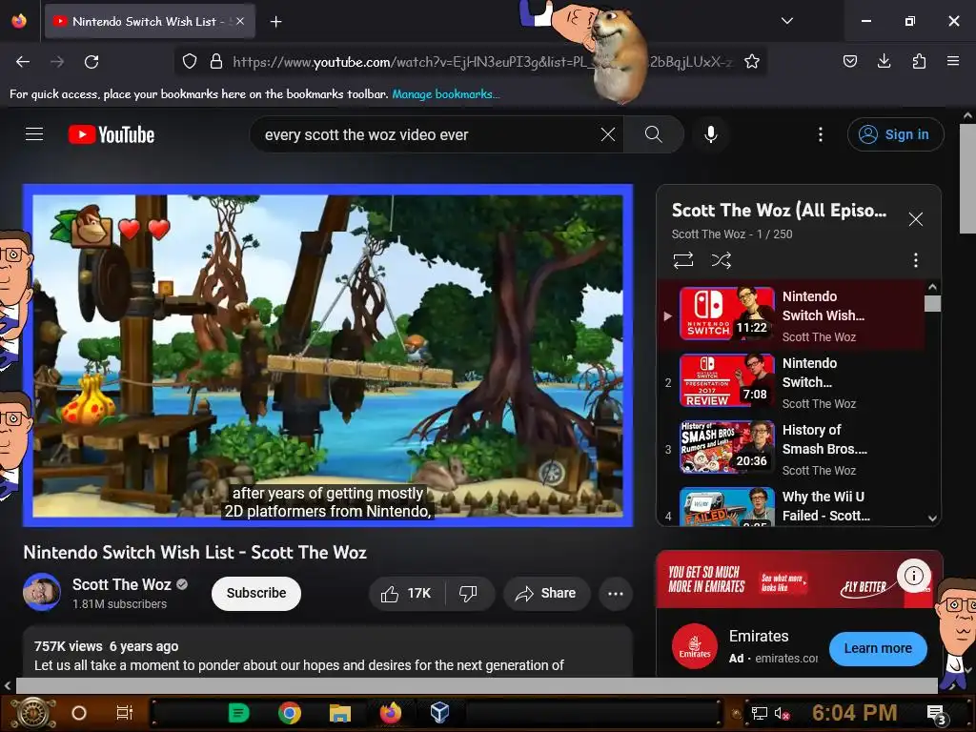Bookmark this page with the star icon
Viewport: 976px width, 732px height.
752,61
